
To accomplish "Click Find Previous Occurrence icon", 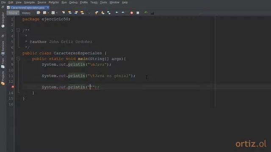I will point(70,13).
